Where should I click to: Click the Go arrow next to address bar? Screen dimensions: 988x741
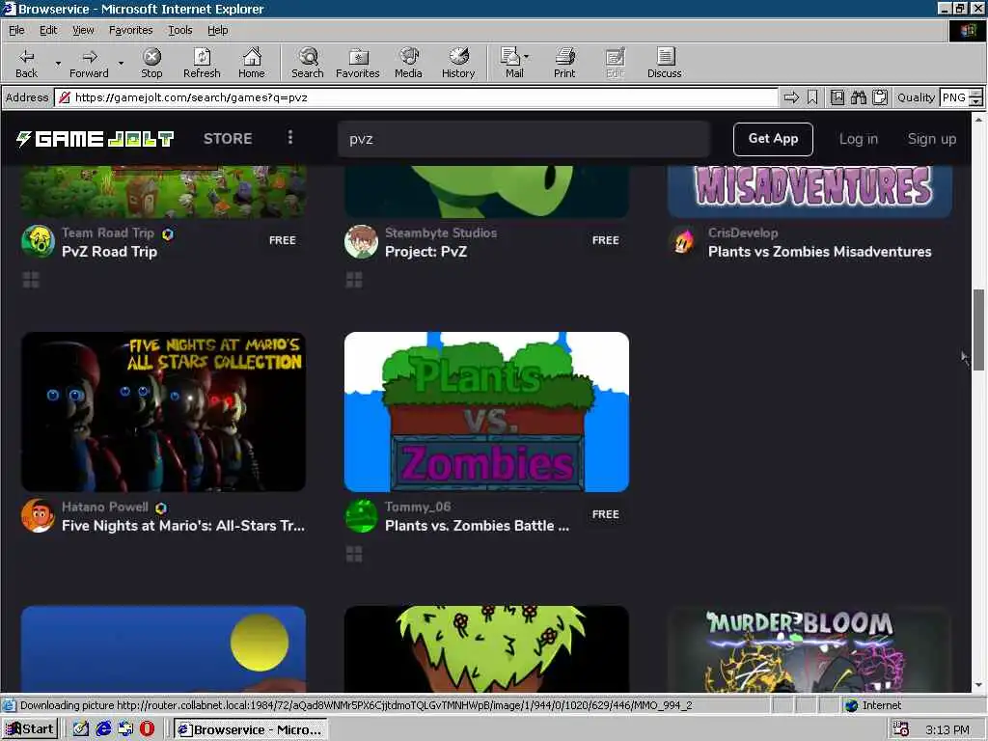(791, 97)
